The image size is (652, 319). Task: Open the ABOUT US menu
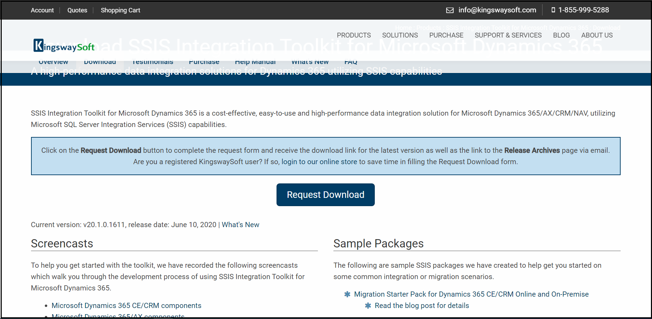pos(597,35)
